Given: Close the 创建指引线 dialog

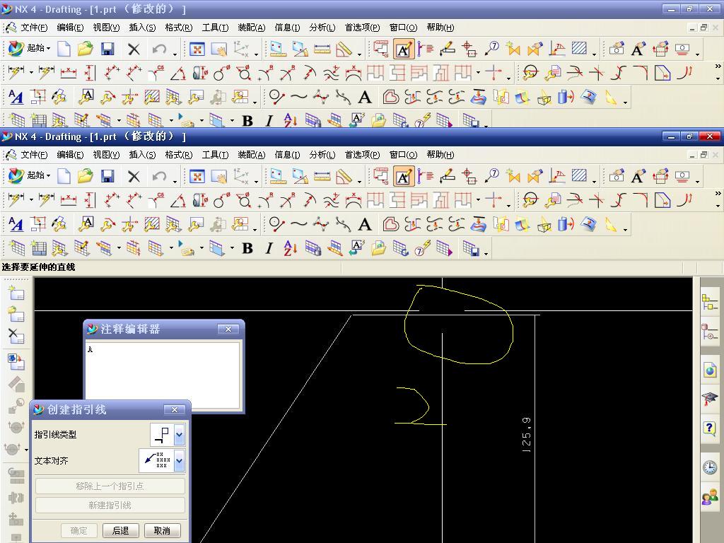Looking at the screenshot, I should click(x=175, y=409).
